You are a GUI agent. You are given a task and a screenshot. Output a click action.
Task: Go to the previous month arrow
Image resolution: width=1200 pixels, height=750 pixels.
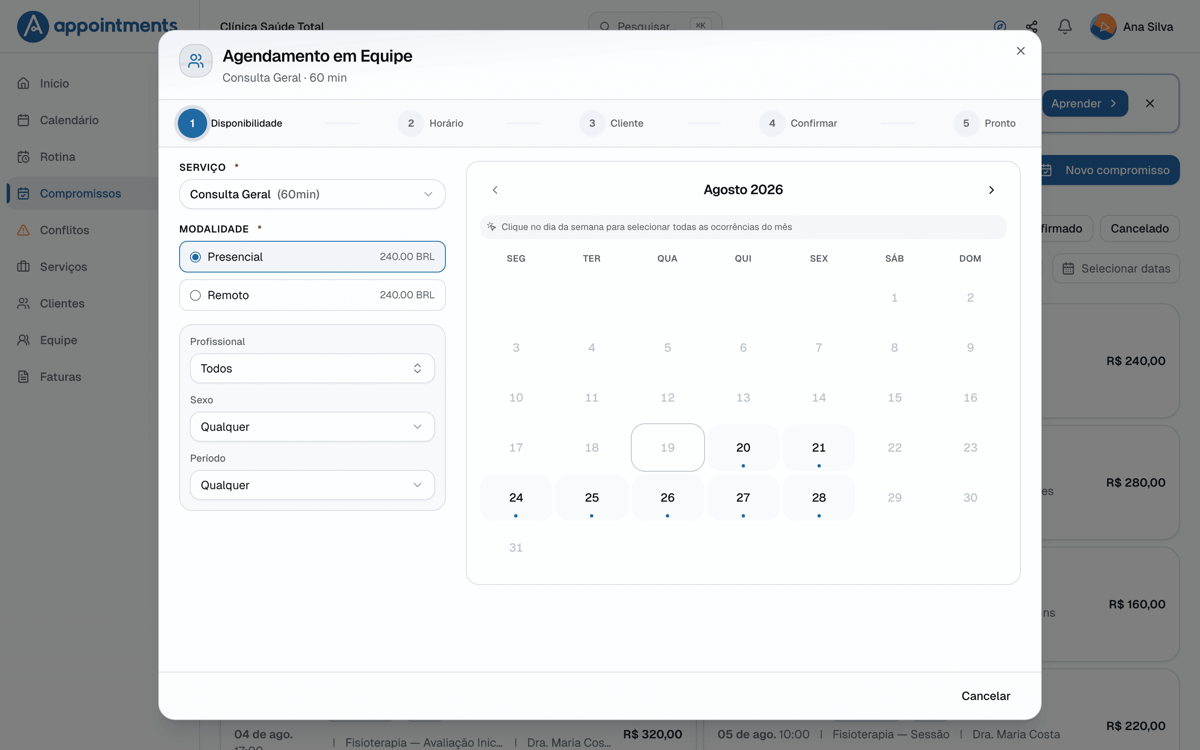coord(495,190)
